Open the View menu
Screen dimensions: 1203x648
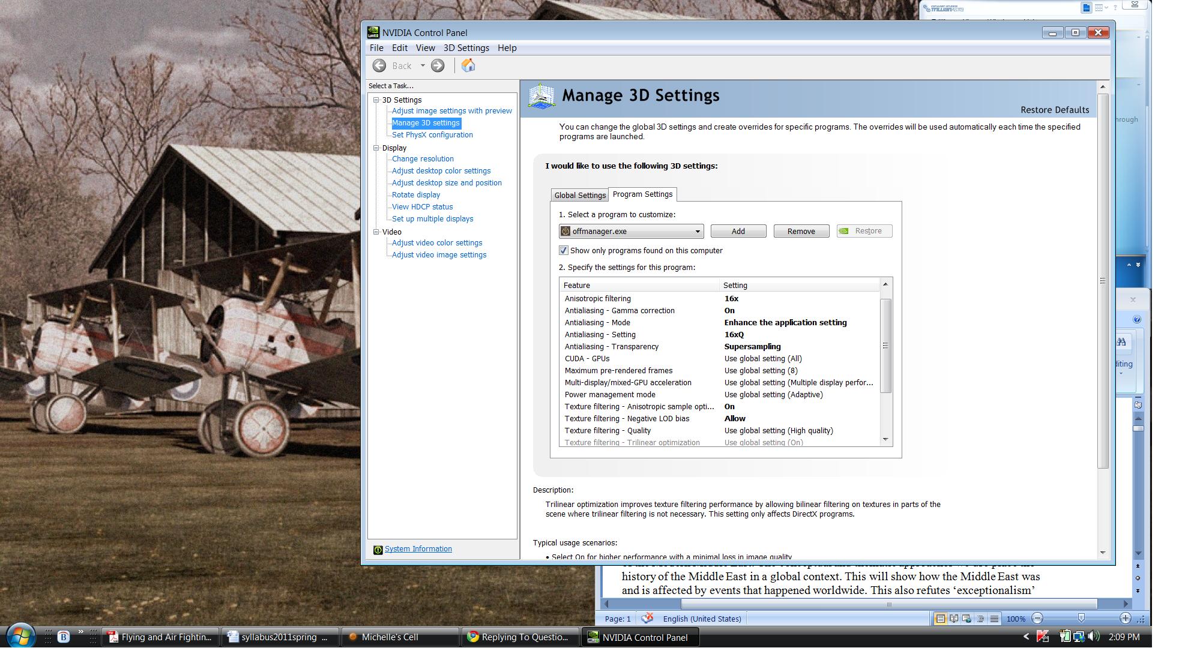(x=425, y=48)
